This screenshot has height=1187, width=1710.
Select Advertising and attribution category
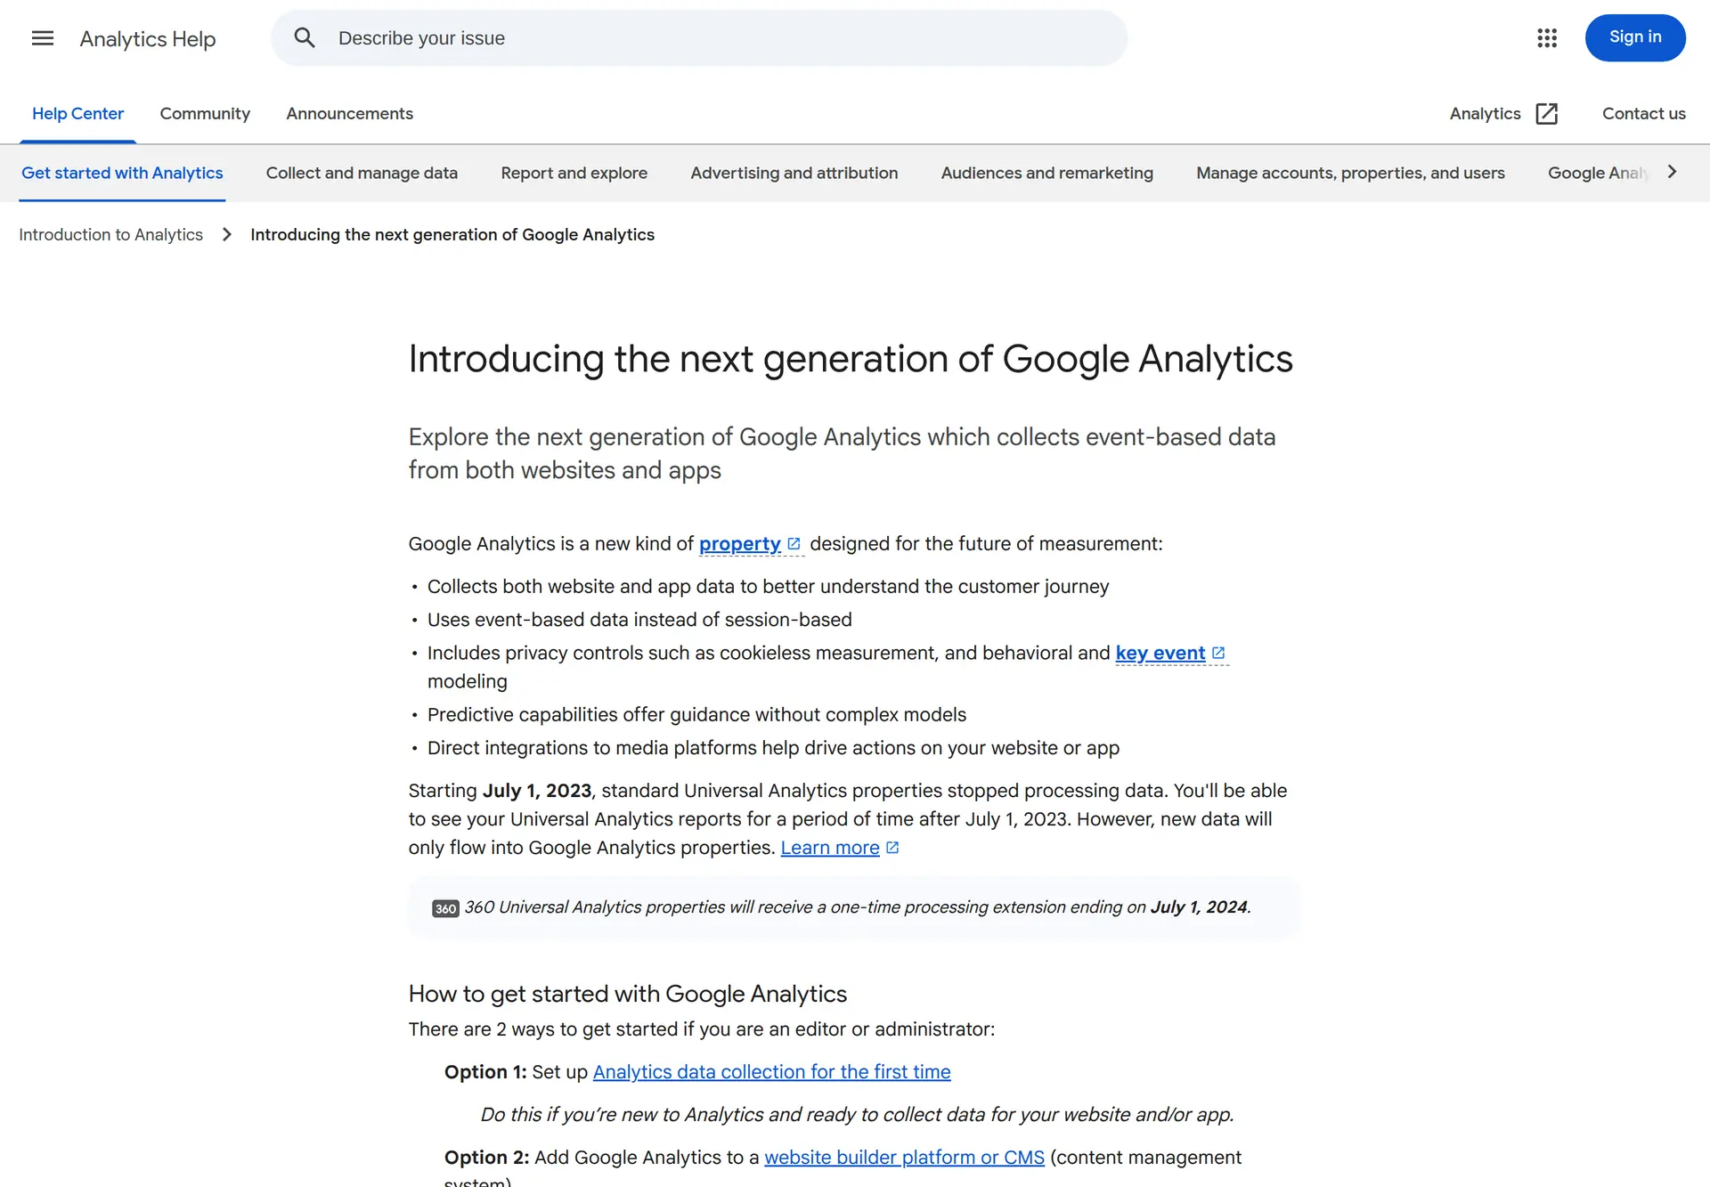point(794,173)
